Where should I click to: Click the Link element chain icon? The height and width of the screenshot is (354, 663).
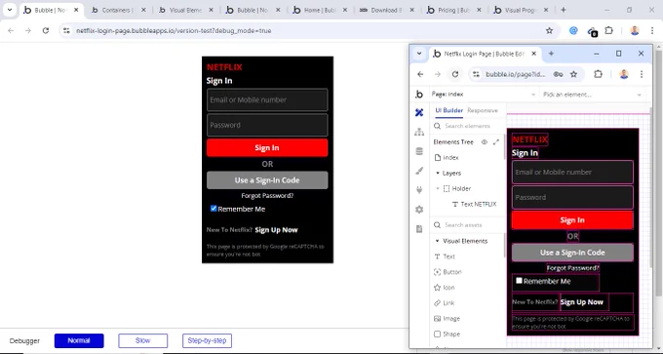pos(437,303)
